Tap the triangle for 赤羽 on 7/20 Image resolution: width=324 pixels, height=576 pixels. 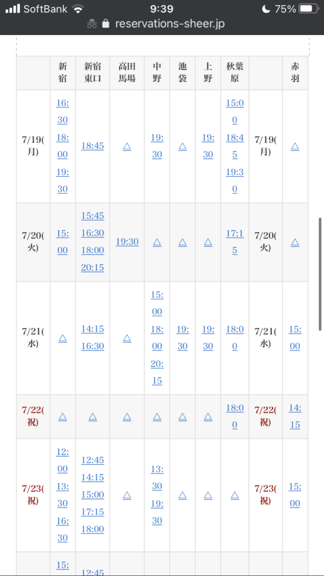[x=295, y=242]
